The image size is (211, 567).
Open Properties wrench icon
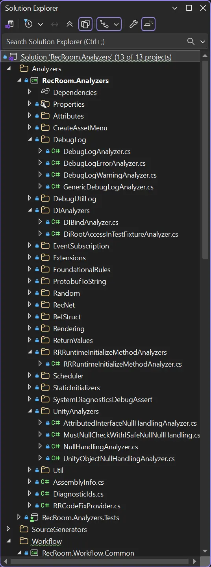click(x=133, y=24)
